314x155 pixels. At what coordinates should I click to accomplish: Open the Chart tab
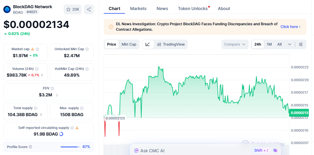pyautogui.click(x=114, y=9)
